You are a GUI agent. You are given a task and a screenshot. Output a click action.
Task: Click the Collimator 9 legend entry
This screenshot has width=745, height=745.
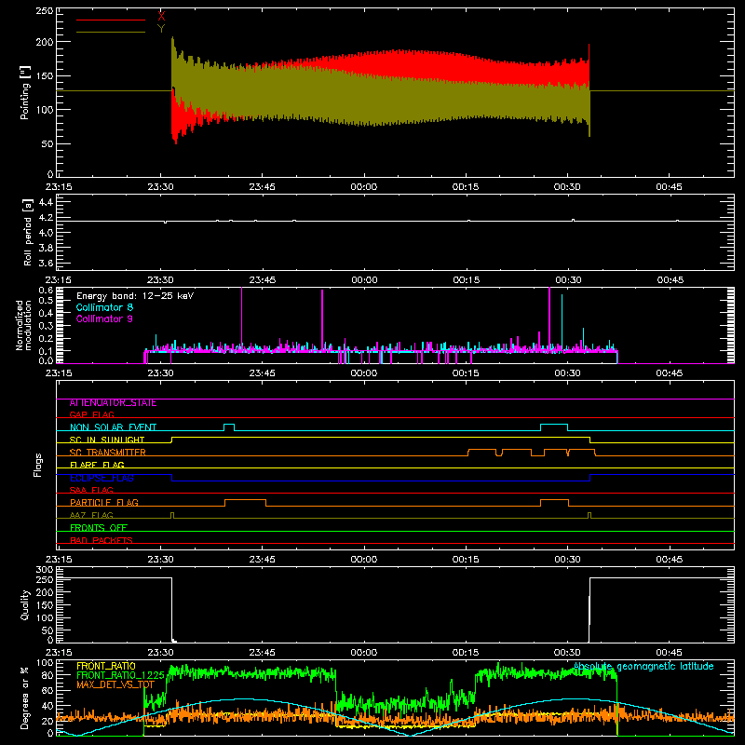click(x=104, y=318)
